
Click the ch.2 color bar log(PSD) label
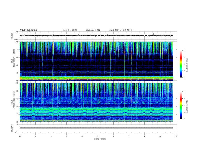(187, 106)
